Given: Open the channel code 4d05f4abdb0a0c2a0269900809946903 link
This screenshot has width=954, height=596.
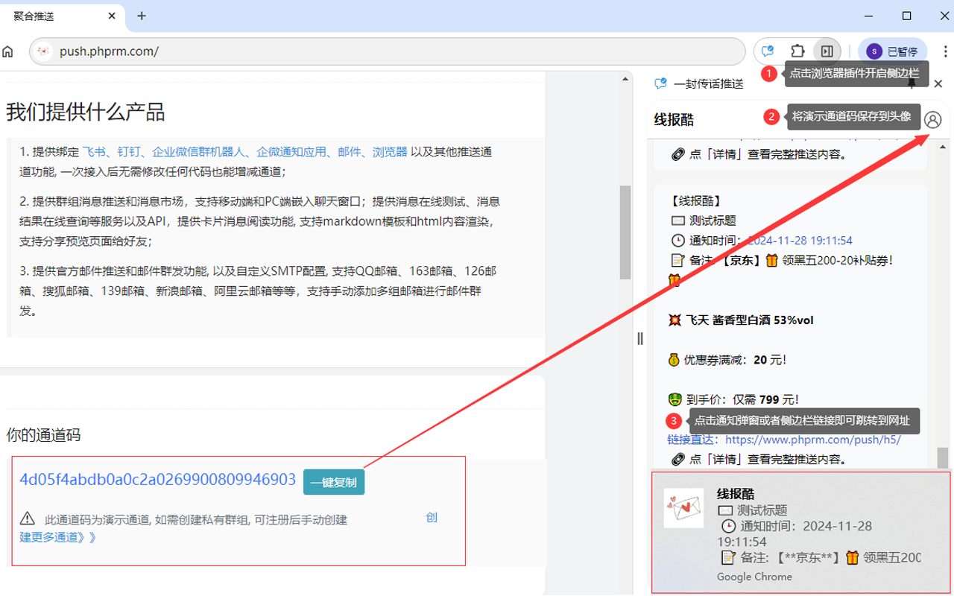Looking at the screenshot, I should pos(158,479).
